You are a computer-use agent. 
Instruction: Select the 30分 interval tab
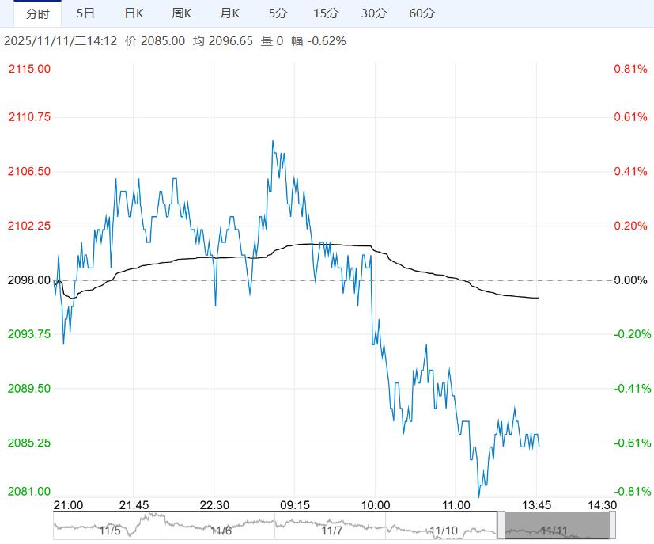tap(374, 13)
